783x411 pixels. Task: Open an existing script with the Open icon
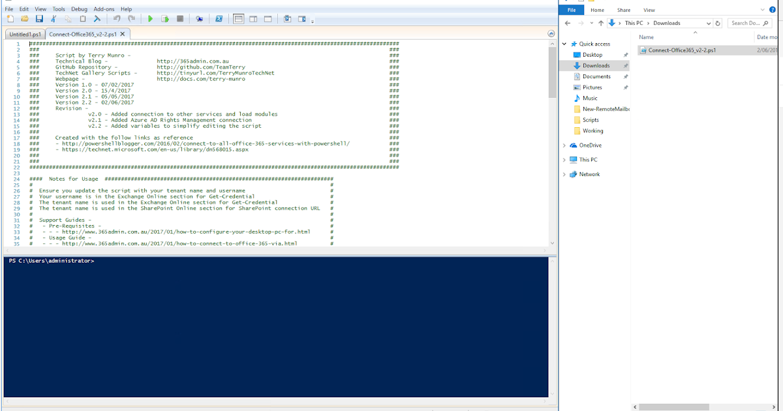pyautogui.click(x=25, y=19)
